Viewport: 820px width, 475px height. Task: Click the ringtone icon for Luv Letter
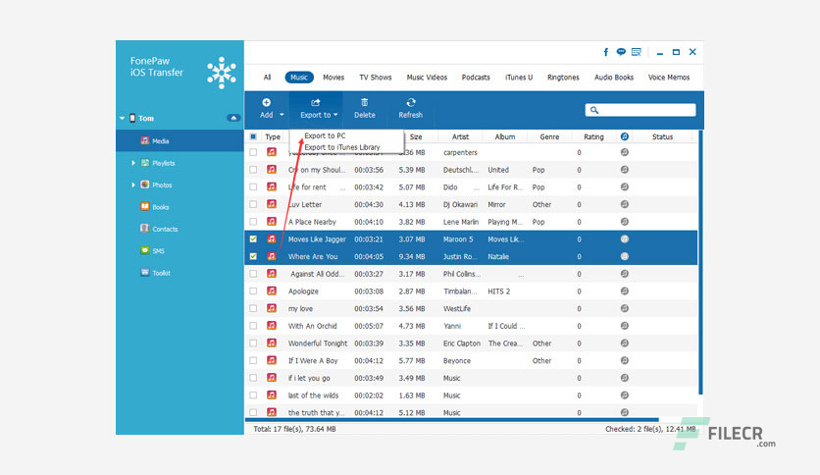[625, 204]
